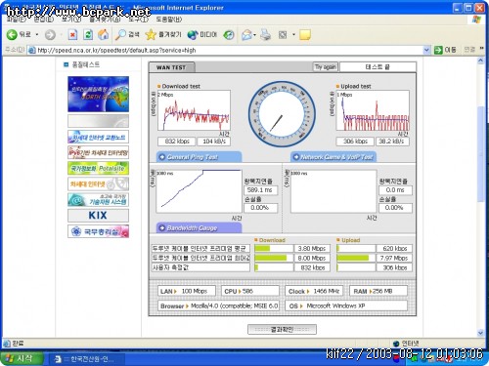Click the 3.80 Mbps download progress bar

pyautogui.click(x=274, y=249)
